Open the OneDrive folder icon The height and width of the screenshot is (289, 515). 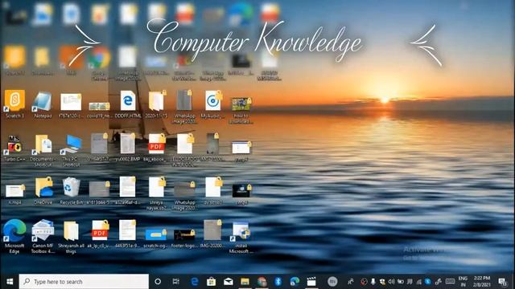[43, 191]
